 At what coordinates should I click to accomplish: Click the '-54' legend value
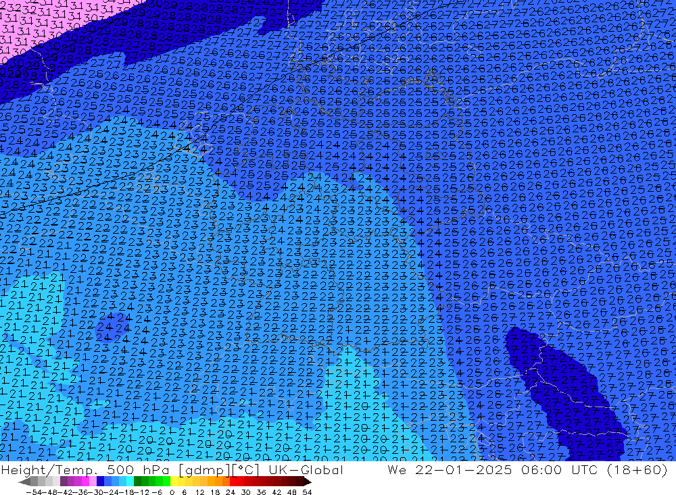(34, 492)
